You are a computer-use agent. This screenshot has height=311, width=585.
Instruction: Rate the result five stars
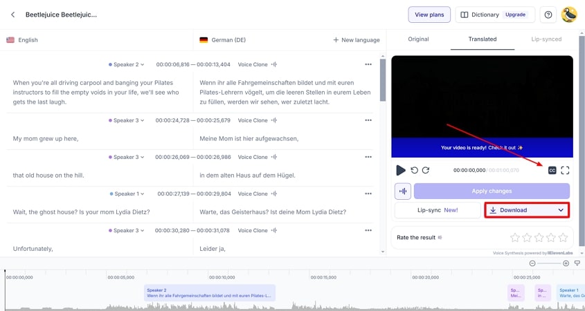[563, 237]
